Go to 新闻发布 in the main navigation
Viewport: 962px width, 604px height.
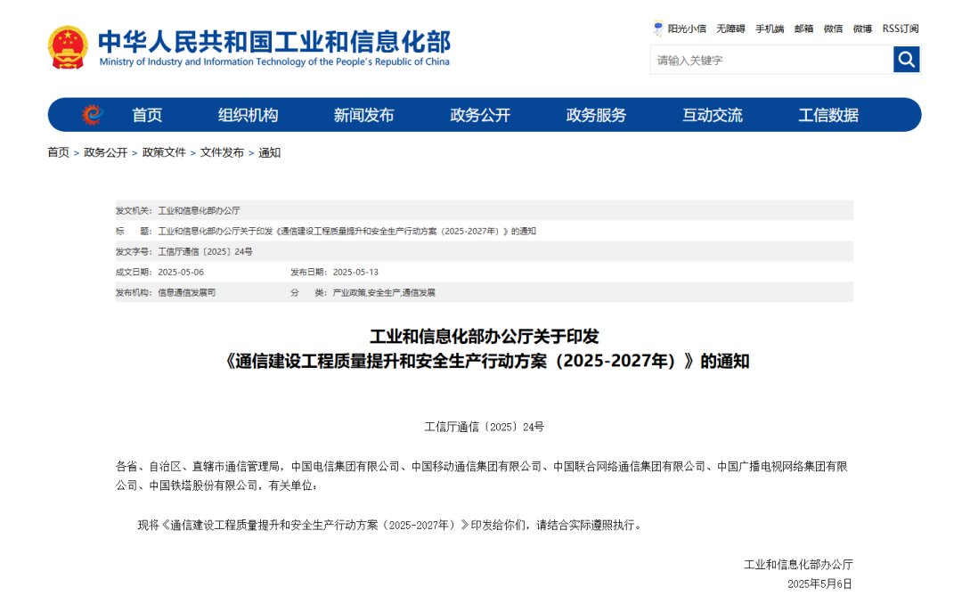pyautogui.click(x=363, y=115)
